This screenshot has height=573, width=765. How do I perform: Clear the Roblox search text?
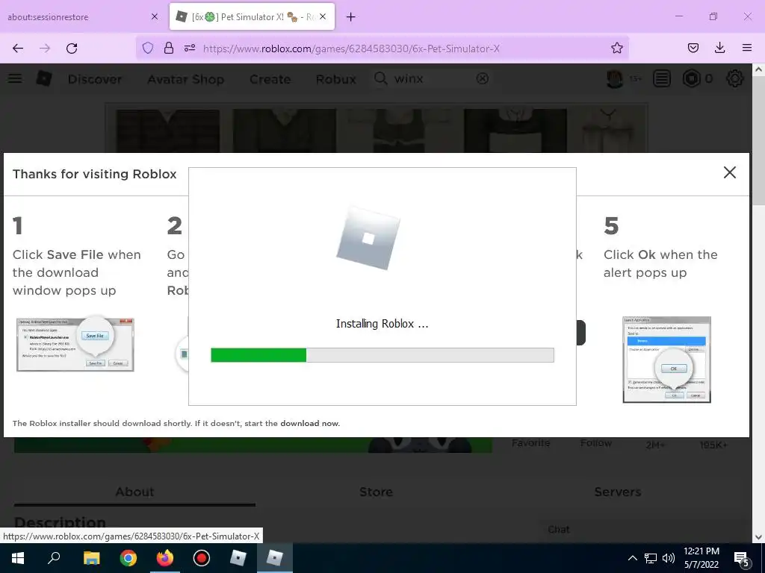482,78
